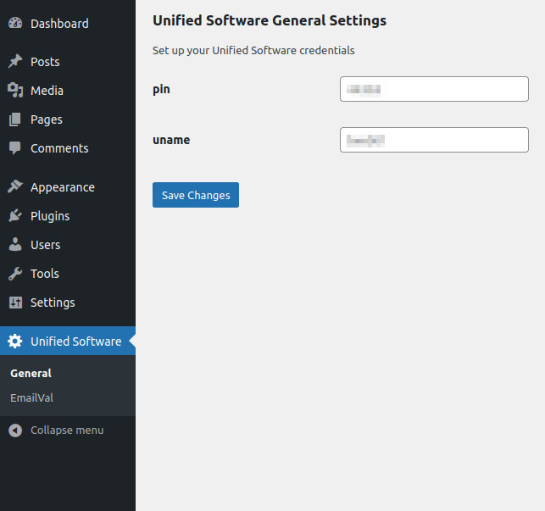
Task: Go to the Posts menu
Action: point(68,62)
